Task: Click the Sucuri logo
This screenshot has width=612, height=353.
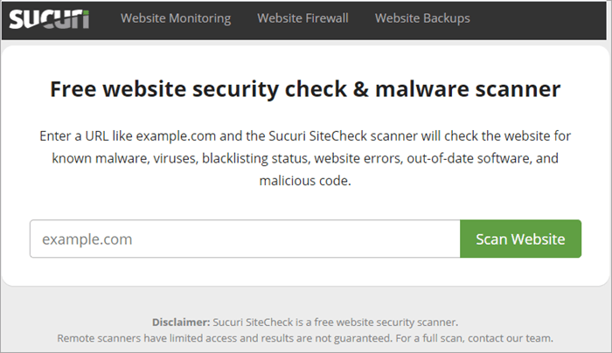Action: tap(49, 19)
